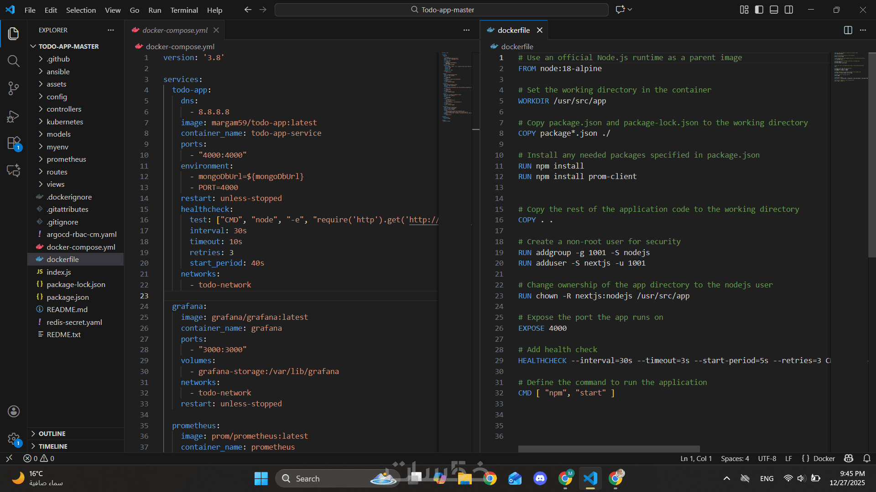Click the dockerfile horizontal scrollbar
876x492 pixels.
(609, 449)
